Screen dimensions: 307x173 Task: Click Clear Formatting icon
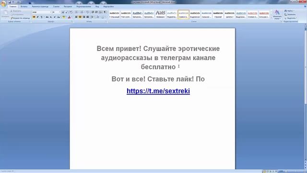(71, 12)
